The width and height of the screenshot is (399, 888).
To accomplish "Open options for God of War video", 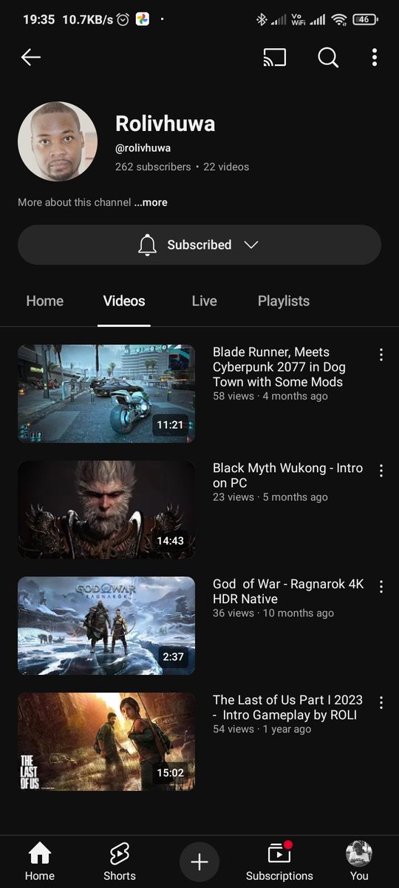I will point(381,587).
